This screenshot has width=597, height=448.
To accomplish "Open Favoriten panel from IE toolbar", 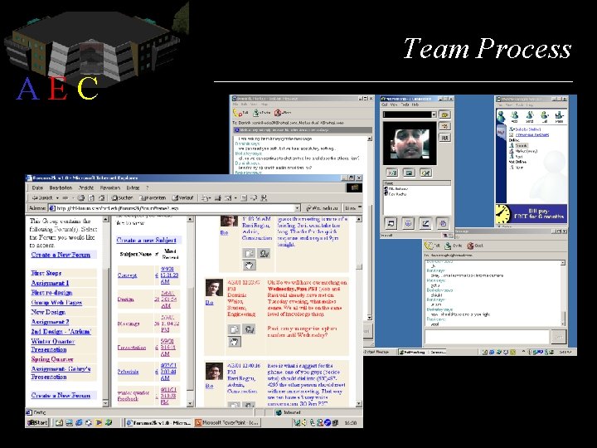I will [x=153, y=198].
